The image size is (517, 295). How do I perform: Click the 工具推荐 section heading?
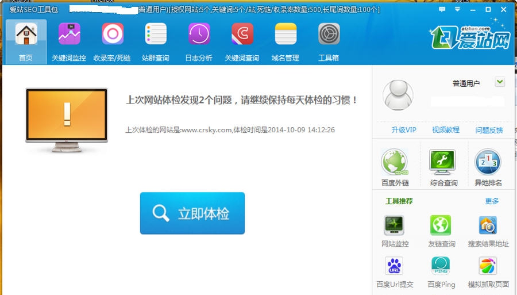(x=399, y=201)
